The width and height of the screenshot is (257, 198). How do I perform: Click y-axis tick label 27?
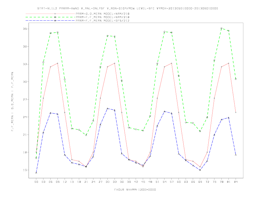(25, 100)
